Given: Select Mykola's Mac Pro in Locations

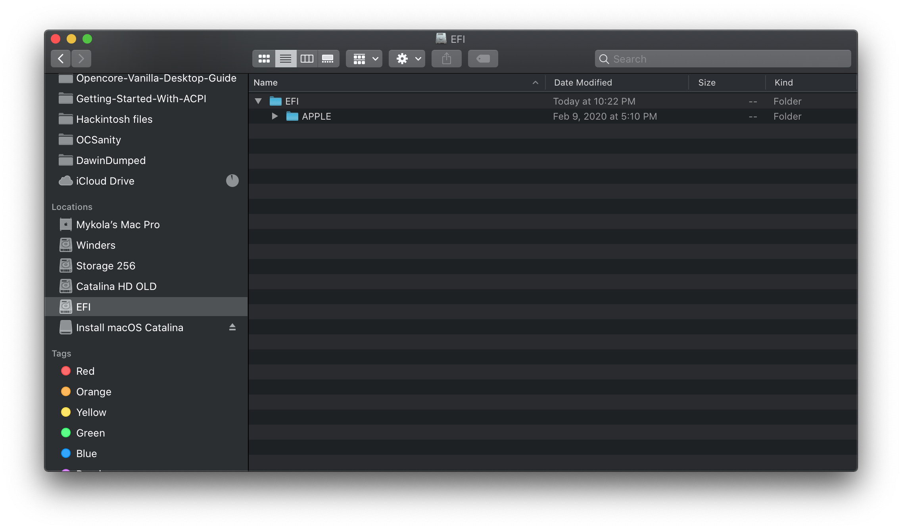Looking at the screenshot, I should [x=118, y=225].
